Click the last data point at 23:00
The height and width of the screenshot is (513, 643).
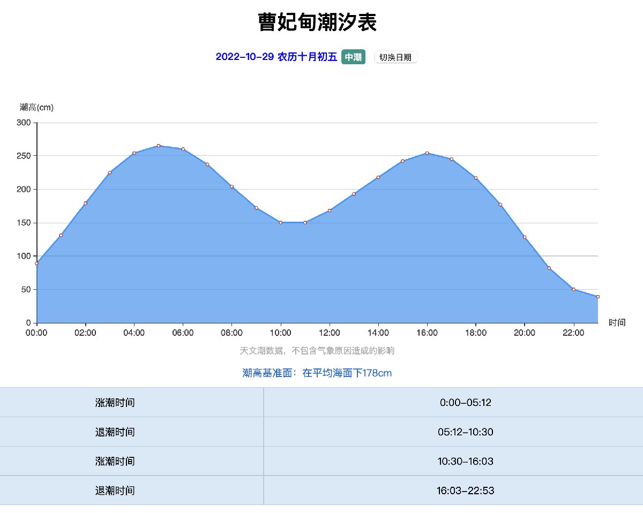point(598,297)
